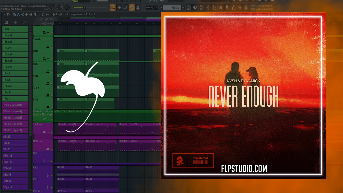Screen dimensions: 343x193
Task: Click the shopping cart icon
Action: click(x=246, y=8)
